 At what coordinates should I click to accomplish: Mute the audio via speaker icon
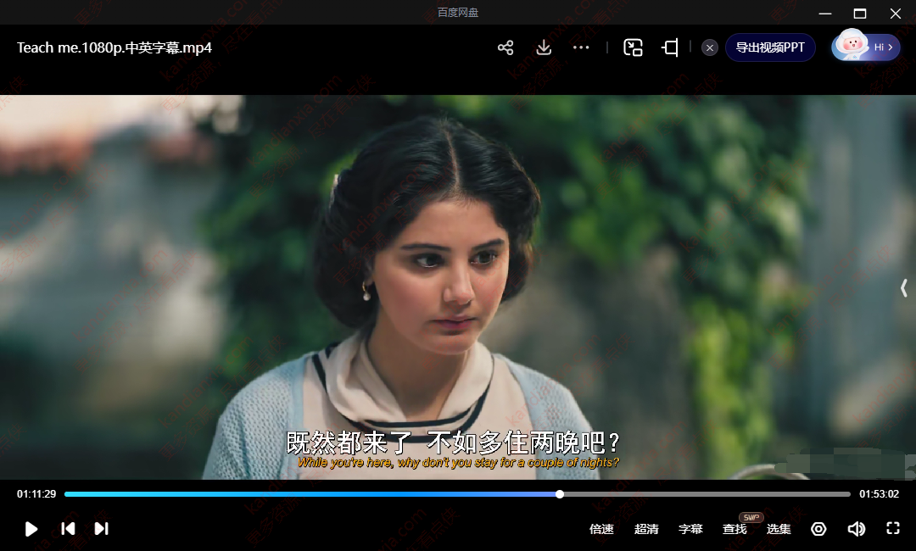[856, 529]
